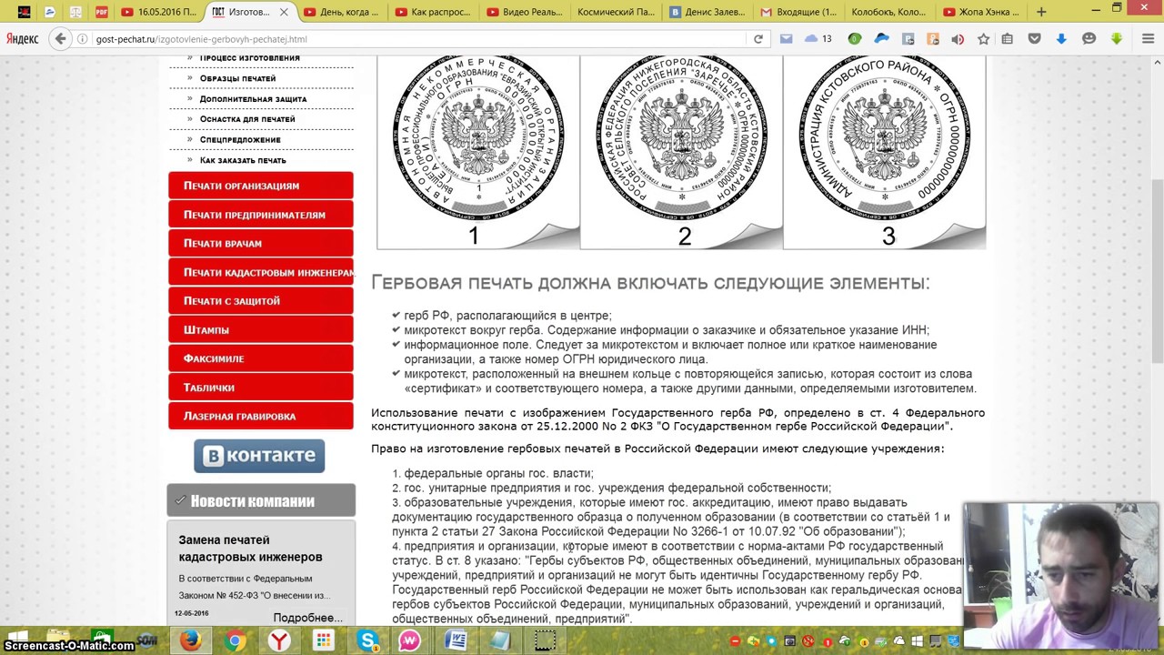Open 'Штампы' red menu button
This screenshot has height=655, width=1164.
tap(261, 329)
